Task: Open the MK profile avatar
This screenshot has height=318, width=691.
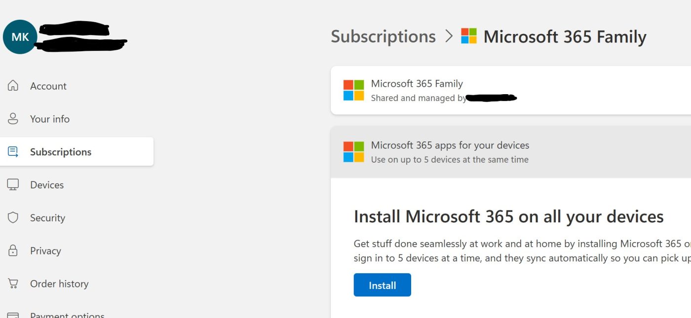Action: pyautogui.click(x=20, y=36)
